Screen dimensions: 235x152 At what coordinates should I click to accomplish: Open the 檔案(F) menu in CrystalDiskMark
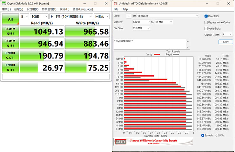click(6, 9)
